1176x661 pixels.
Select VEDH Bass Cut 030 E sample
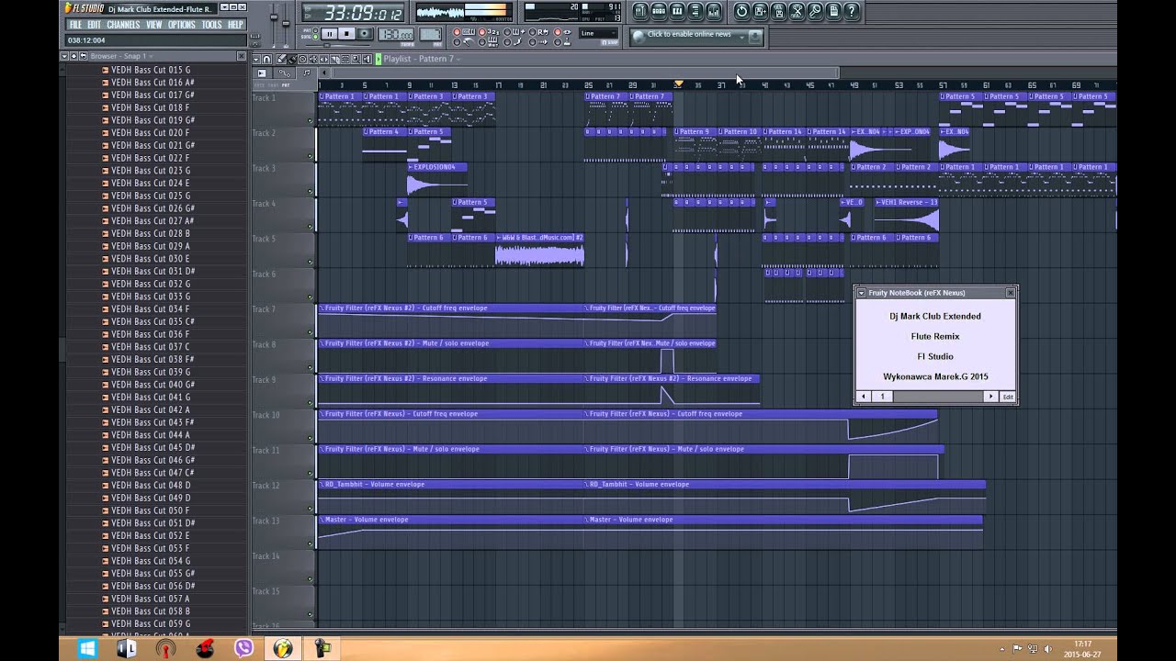(x=151, y=259)
